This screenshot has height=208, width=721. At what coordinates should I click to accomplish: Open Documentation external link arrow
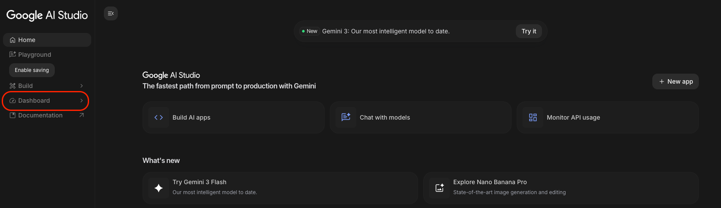(x=81, y=115)
